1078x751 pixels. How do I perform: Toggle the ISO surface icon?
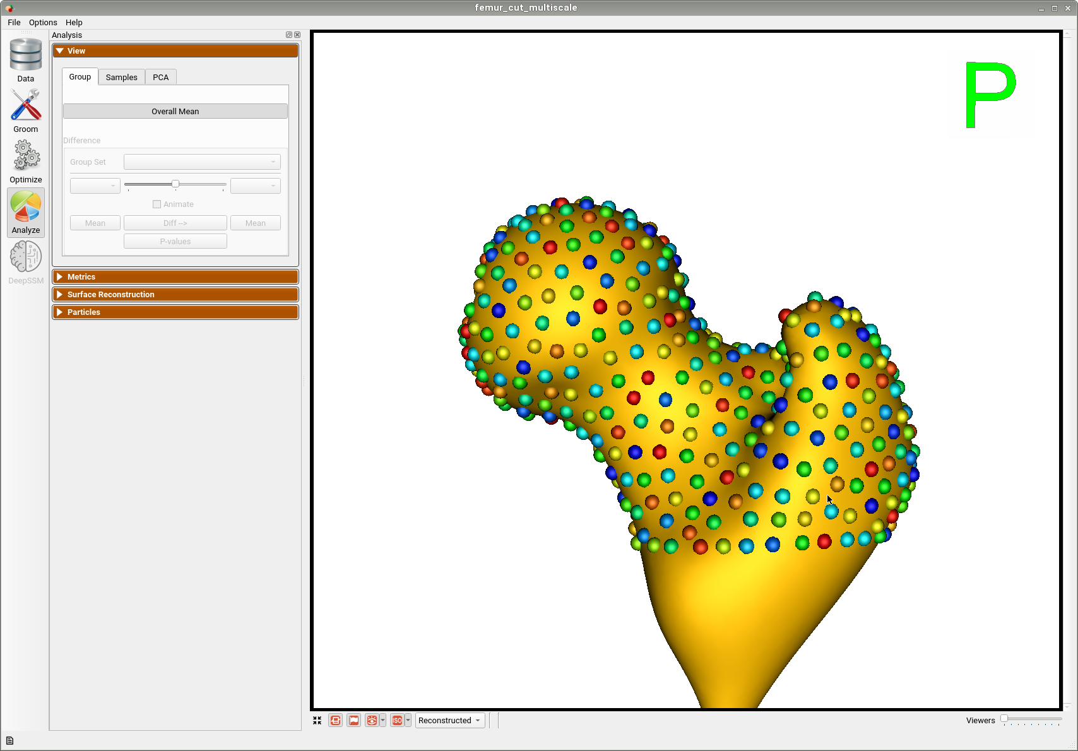pos(397,720)
